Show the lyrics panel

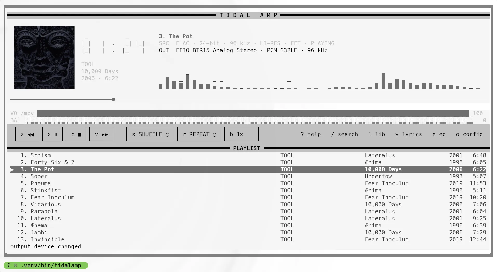(409, 134)
